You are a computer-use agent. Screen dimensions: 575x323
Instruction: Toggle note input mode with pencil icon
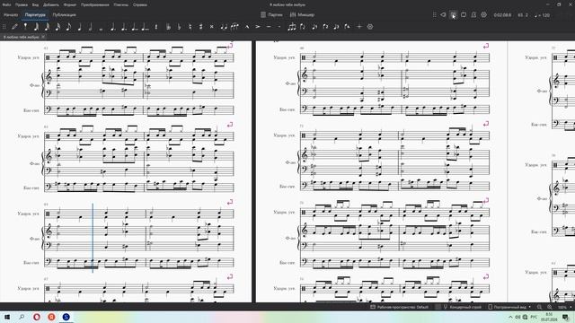pos(14,26)
